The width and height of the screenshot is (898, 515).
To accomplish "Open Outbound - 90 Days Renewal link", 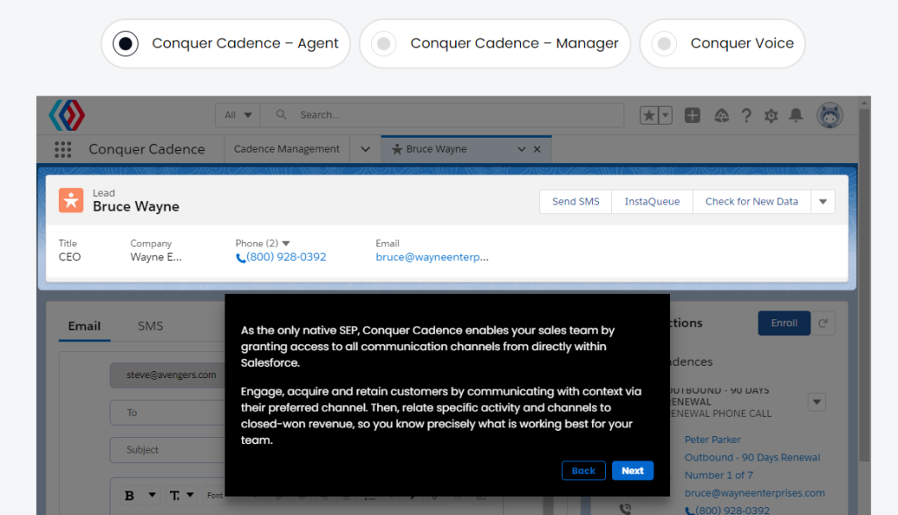I will click(x=752, y=458).
